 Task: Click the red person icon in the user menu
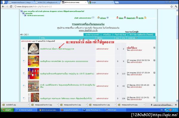117,18
